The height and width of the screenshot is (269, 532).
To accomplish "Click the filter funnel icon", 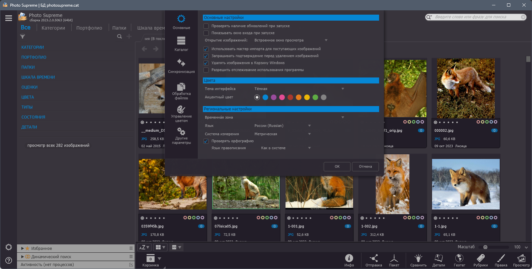I will click(x=23, y=36).
